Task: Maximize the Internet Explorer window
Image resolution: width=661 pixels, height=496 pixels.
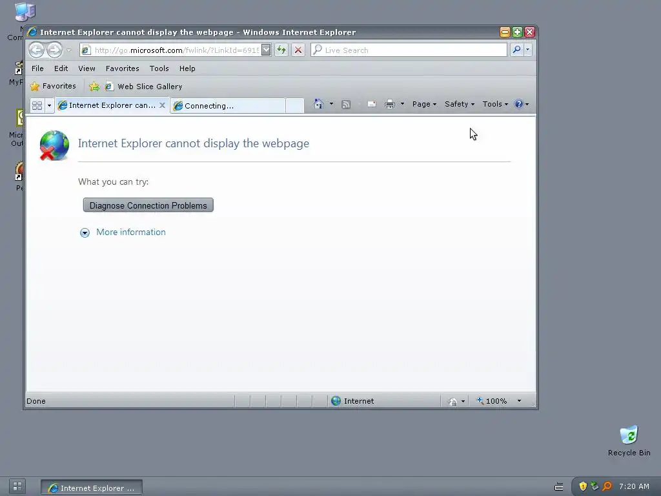Action: point(517,32)
